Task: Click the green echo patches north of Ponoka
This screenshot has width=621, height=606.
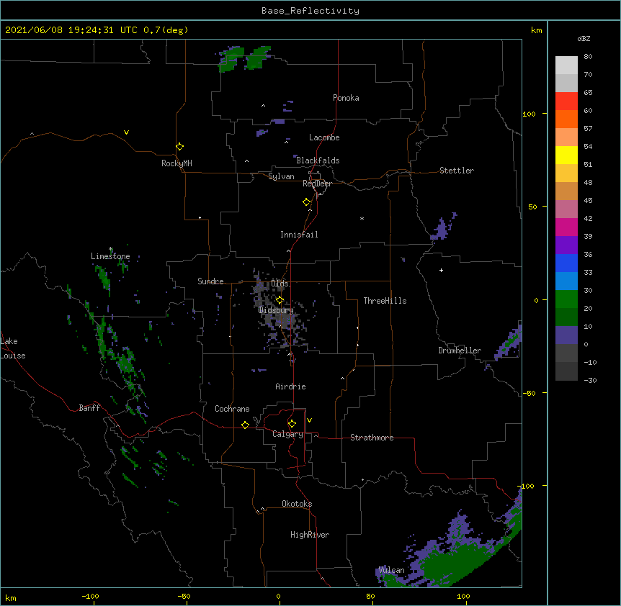Action: (244, 58)
